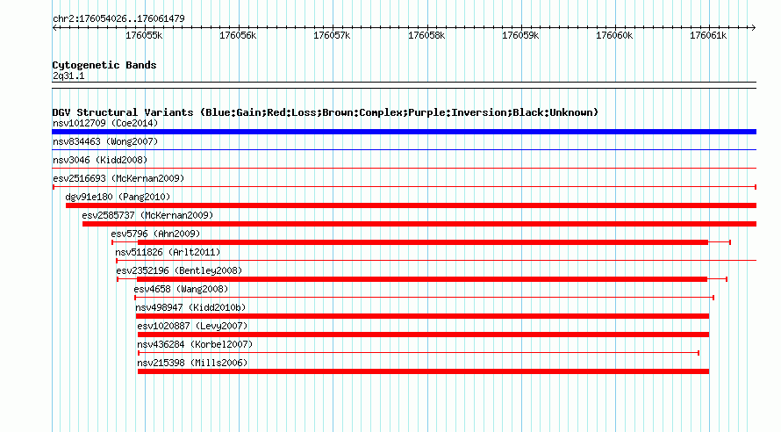The image size is (781, 432).
Task: Click the 2q31.1 cytogenetic band bar
Action: [404, 85]
